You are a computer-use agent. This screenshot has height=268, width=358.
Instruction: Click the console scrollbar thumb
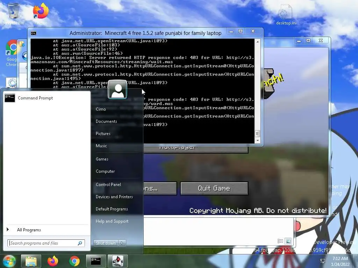pyautogui.click(x=257, y=134)
